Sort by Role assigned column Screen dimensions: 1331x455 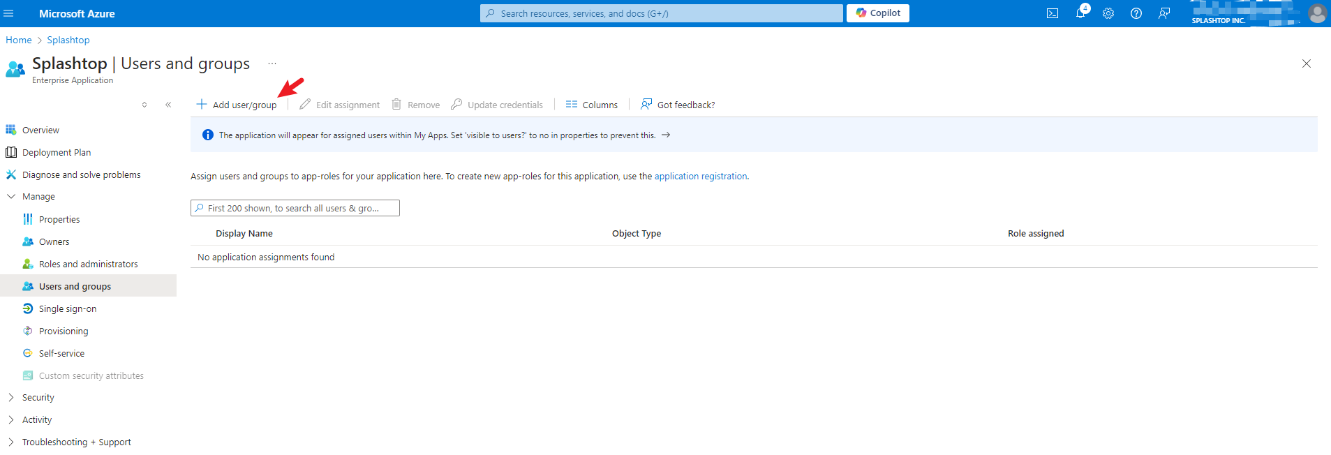coord(1036,234)
